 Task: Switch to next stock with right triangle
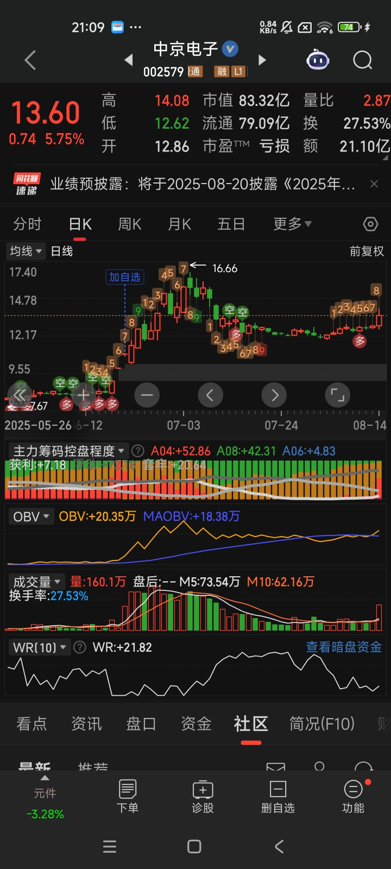(262, 60)
